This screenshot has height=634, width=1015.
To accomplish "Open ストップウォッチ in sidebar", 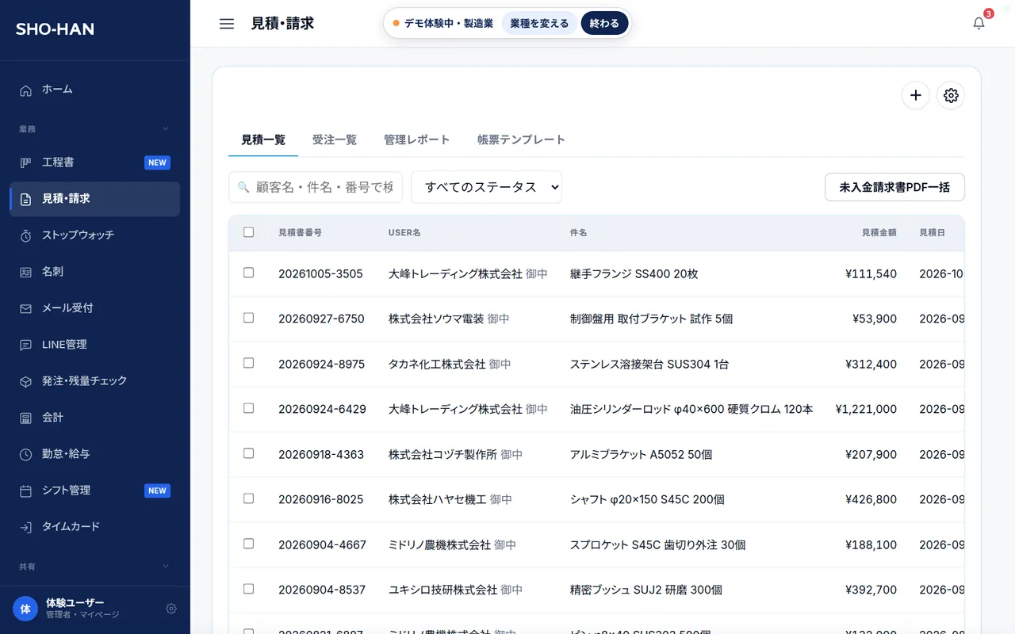I will tap(95, 235).
